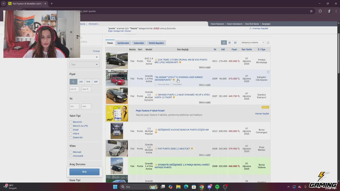Image resolution: width=340 pixels, height=191 pixels.
Task: Switch to the list view icon
Action: click(x=229, y=42)
